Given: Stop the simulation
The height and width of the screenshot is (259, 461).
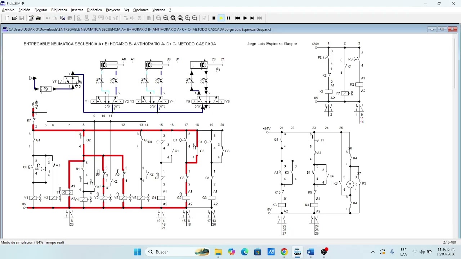Looking at the screenshot, I should coord(214,18).
